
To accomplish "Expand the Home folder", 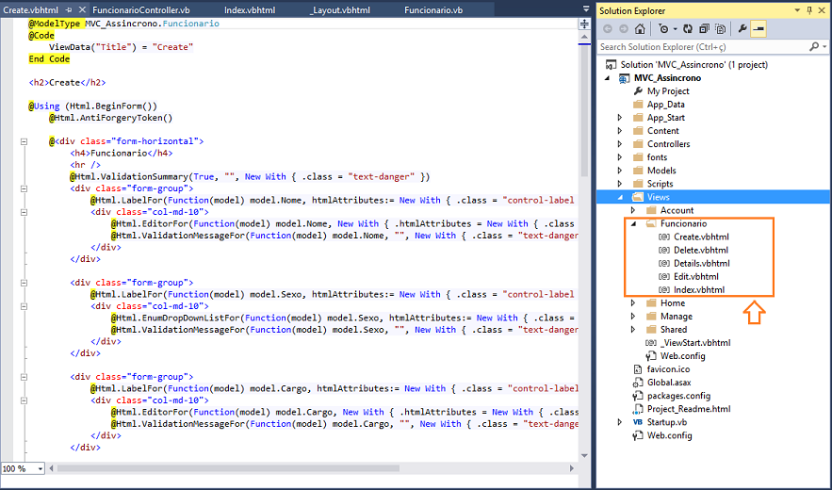I will click(x=633, y=302).
